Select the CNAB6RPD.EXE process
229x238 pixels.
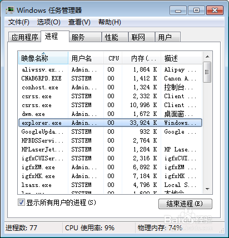click(x=110, y=78)
